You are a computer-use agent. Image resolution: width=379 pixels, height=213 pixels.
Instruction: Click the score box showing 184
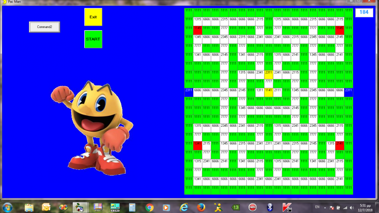[x=364, y=12]
